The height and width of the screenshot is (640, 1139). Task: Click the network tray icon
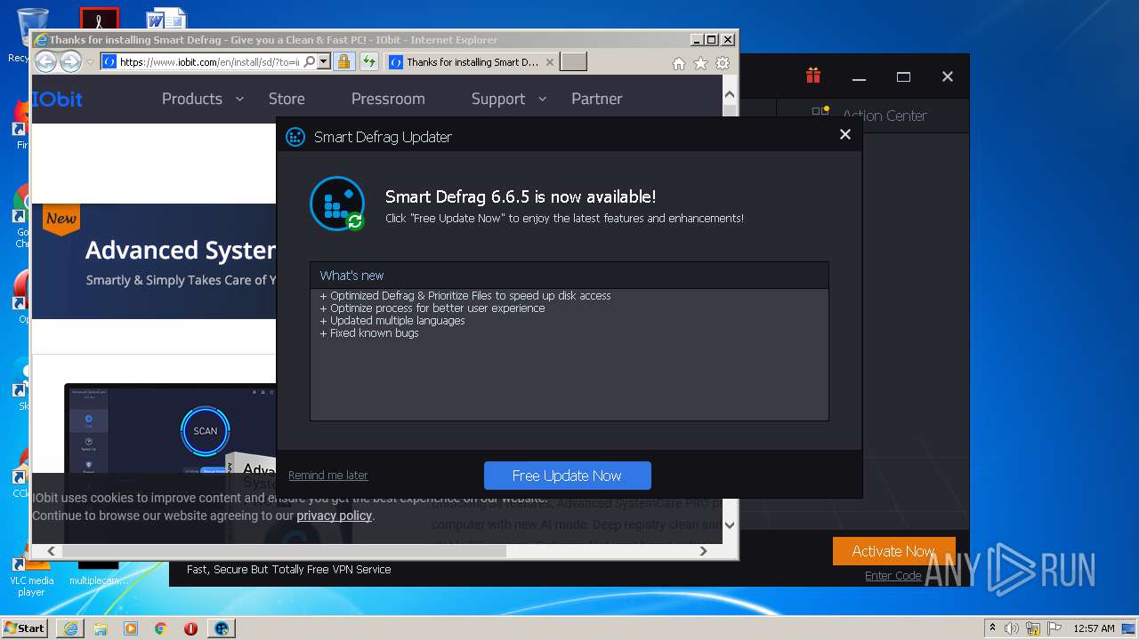pos(1032,628)
